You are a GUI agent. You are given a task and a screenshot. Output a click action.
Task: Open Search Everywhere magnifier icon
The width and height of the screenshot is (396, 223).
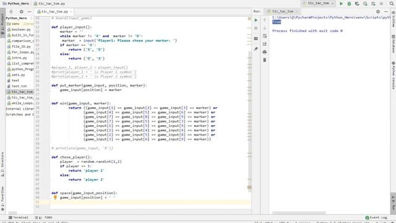[392, 4]
